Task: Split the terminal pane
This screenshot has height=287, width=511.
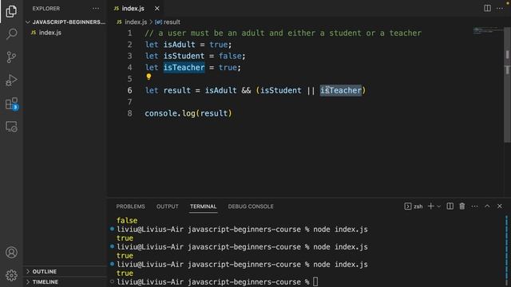Action: click(450, 206)
